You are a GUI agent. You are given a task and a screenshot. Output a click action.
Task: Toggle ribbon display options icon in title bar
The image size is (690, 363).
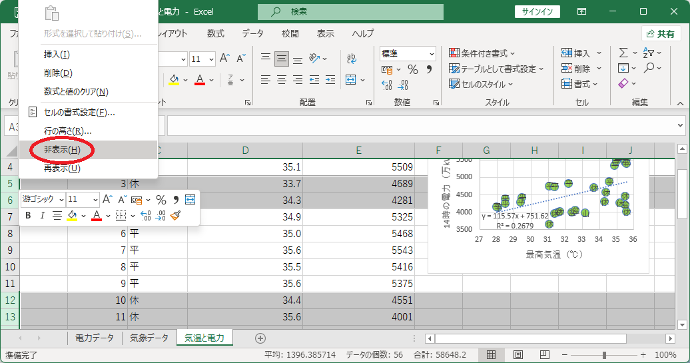coord(581,12)
